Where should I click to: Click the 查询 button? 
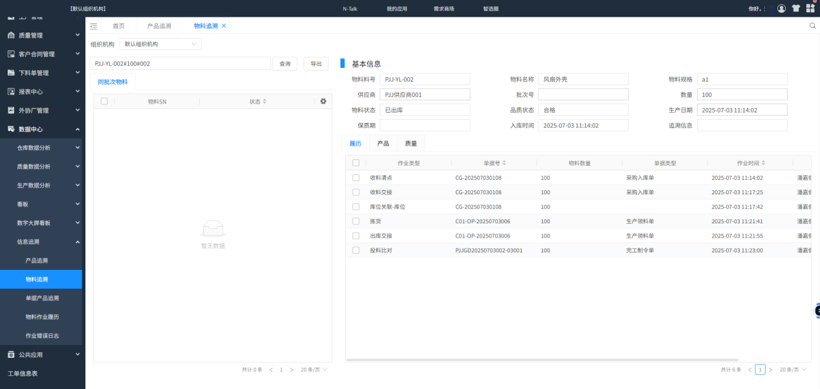[x=285, y=63]
